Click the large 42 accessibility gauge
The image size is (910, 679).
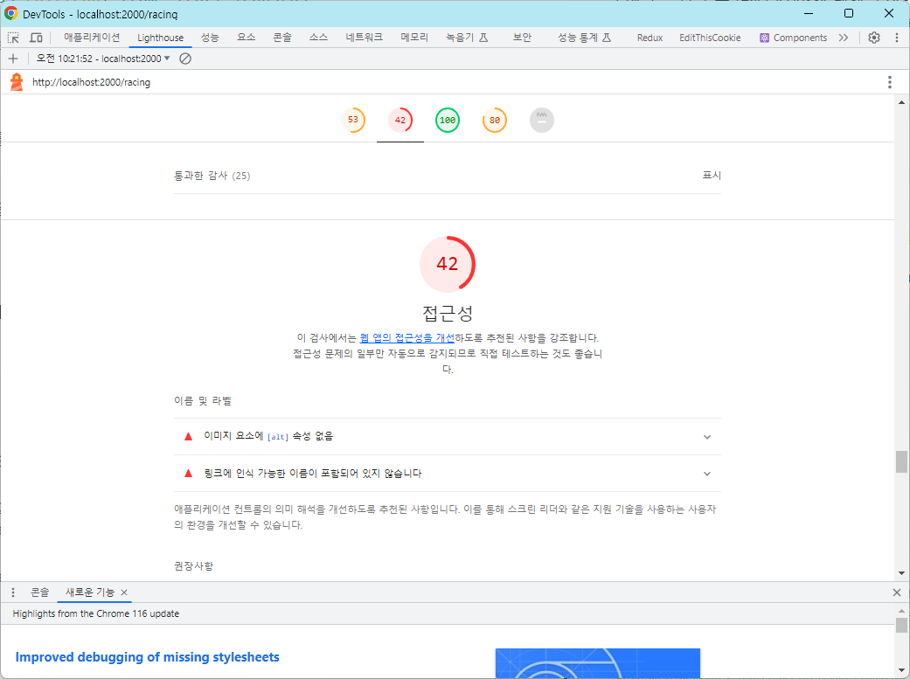click(x=448, y=264)
